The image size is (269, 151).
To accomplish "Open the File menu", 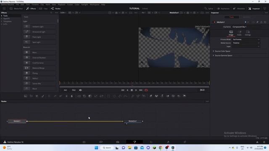I will tap(17, 5).
